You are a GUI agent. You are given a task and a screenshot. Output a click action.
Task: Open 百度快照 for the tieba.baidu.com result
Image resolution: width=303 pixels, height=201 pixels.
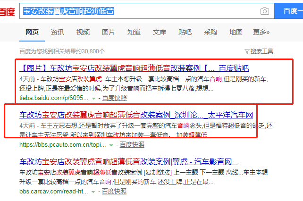[114, 98]
